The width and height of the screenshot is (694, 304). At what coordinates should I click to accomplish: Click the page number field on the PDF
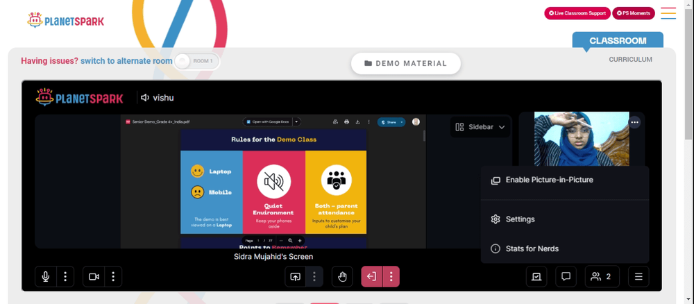(258, 241)
